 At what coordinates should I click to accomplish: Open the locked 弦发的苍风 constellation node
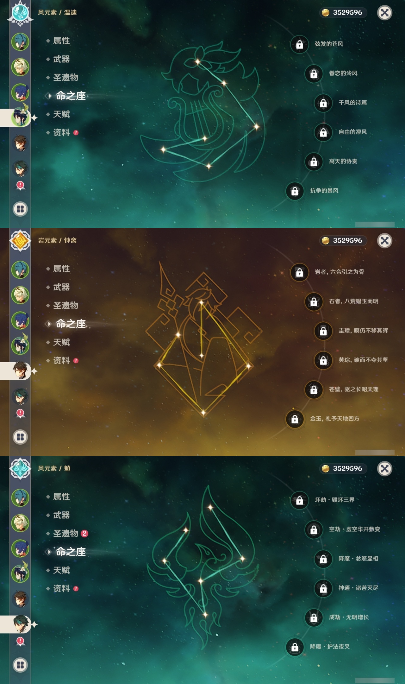pos(299,44)
